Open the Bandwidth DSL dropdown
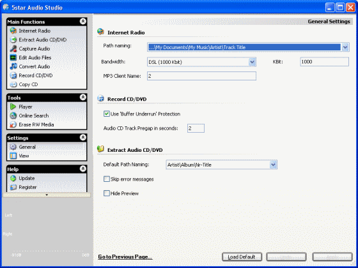 coord(252,62)
